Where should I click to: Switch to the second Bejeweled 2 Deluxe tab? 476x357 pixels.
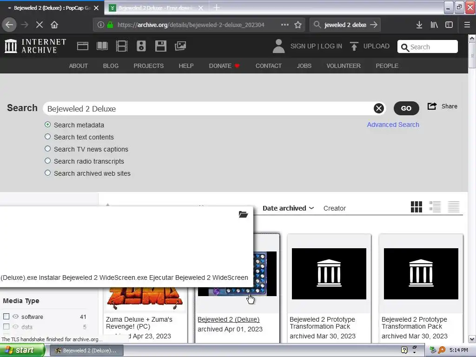coord(156,8)
